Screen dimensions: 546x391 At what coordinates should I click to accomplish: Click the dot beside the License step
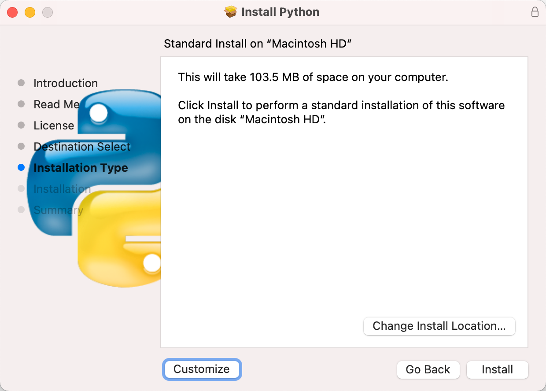coord(21,125)
